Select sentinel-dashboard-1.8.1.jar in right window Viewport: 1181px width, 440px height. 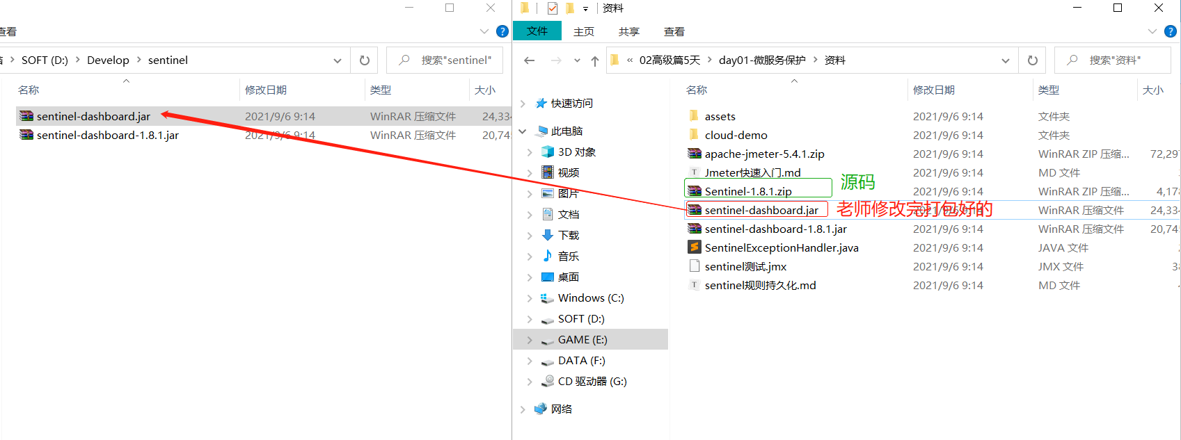coord(776,229)
